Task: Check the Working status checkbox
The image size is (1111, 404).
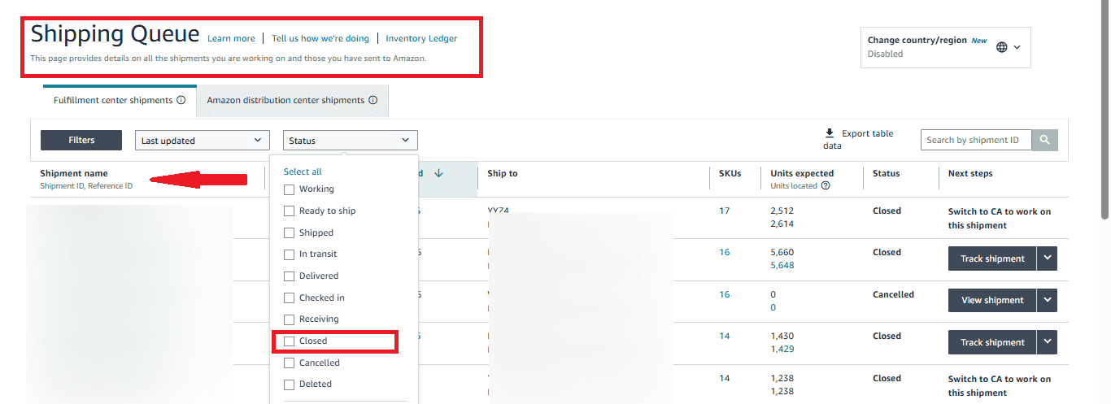Action: [289, 189]
